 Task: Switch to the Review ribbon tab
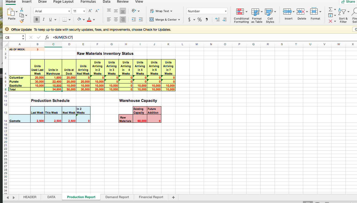point(123,2)
